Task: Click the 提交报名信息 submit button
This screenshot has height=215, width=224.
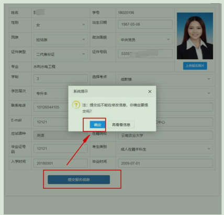Action: tap(79, 179)
